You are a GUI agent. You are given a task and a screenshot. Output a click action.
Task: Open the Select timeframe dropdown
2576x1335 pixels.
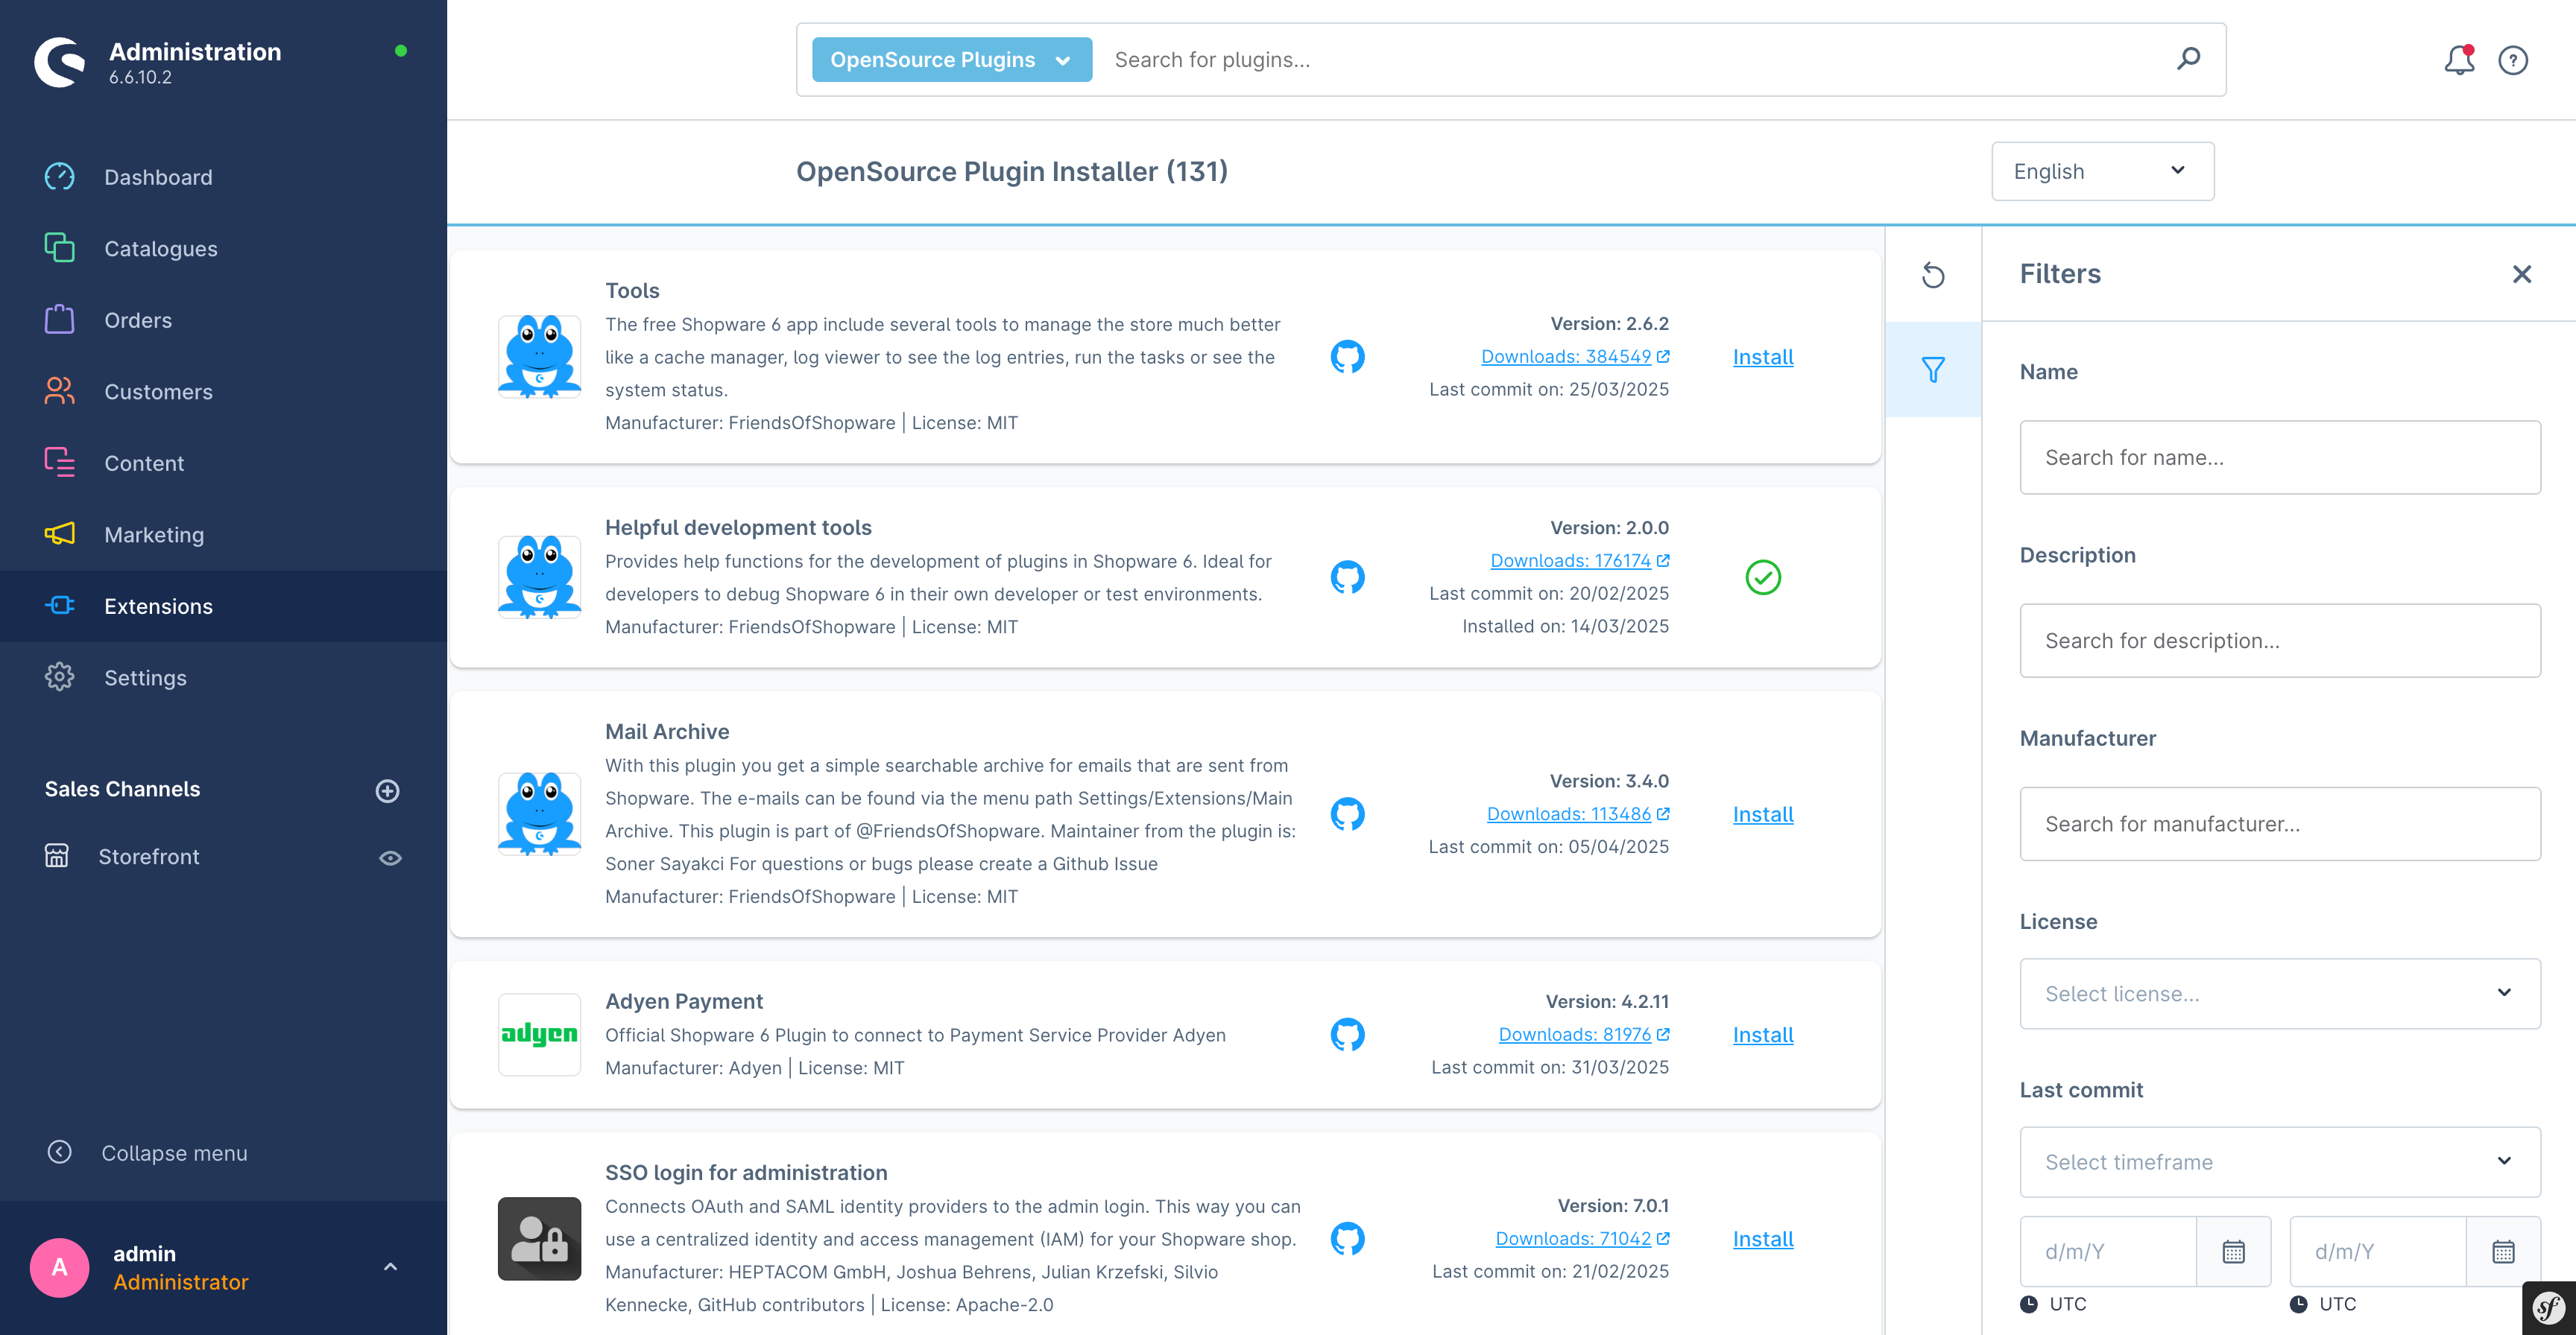pos(2279,1161)
